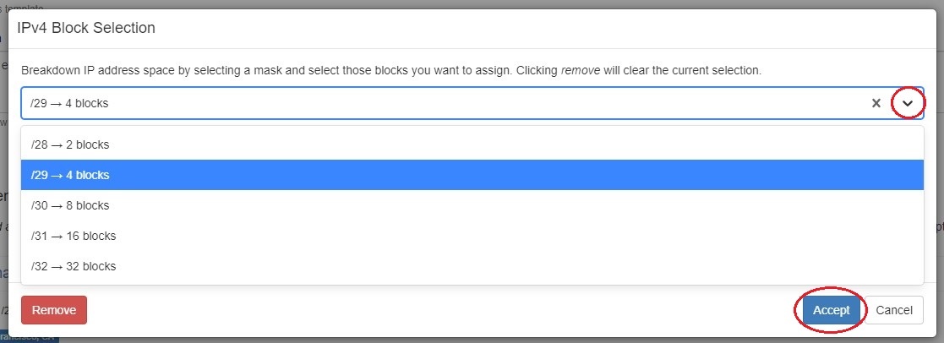Image resolution: width=944 pixels, height=343 pixels.
Task: Select the /31 → 16 blocks option
Action: (74, 236)
